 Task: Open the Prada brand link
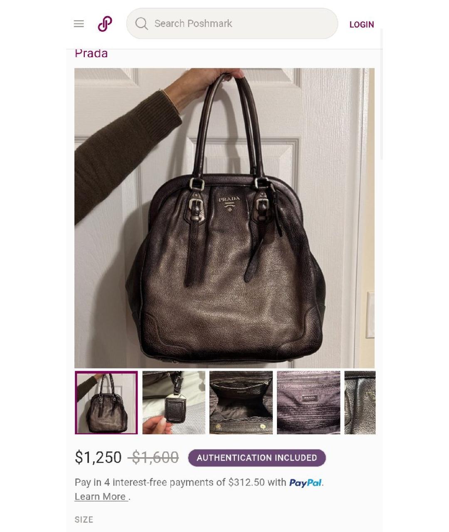point(91,54)
